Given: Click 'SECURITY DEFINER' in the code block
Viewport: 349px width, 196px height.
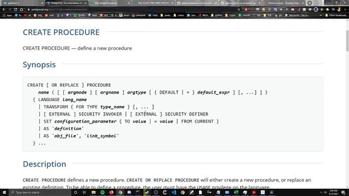Looking at the screenshot, I should pos(186,114).
